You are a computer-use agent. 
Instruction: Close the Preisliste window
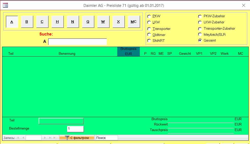pos(243,5)
